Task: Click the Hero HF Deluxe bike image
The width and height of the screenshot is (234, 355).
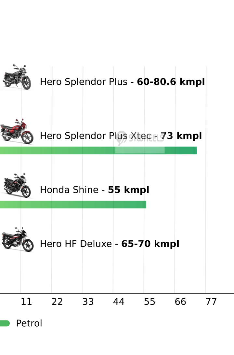Action: [x=17, y=240]
